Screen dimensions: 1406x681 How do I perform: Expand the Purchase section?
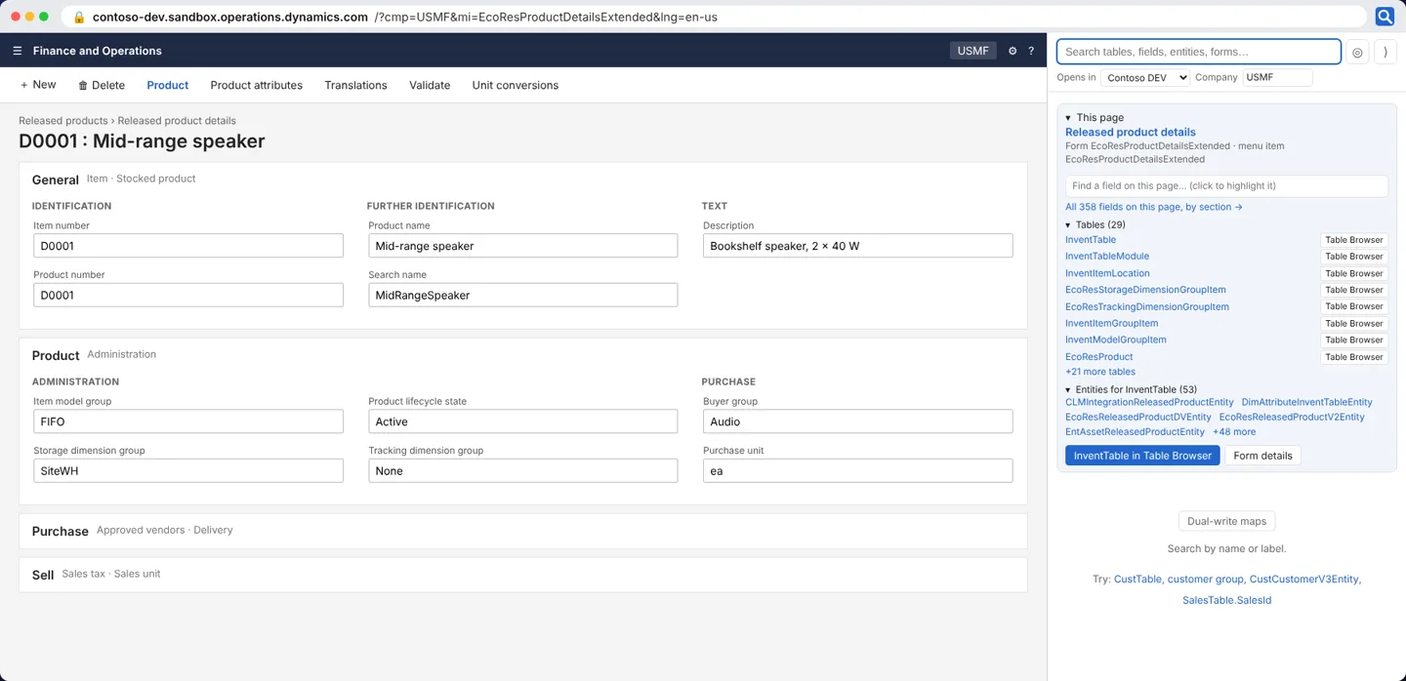(x=523, y=531)
